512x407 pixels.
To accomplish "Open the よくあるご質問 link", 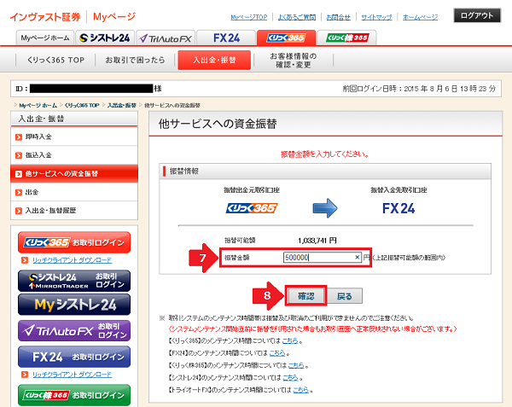I will [297, 17].
